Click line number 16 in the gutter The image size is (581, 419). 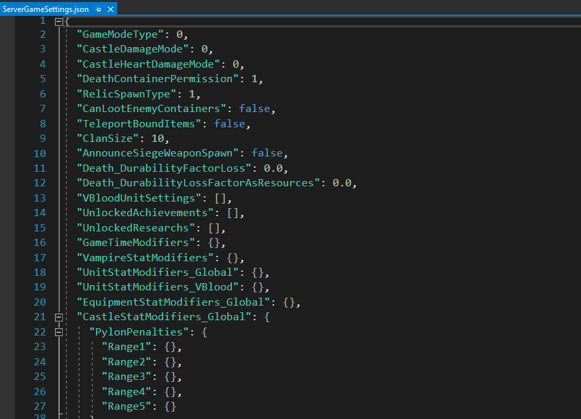click(x=40, y=243)
